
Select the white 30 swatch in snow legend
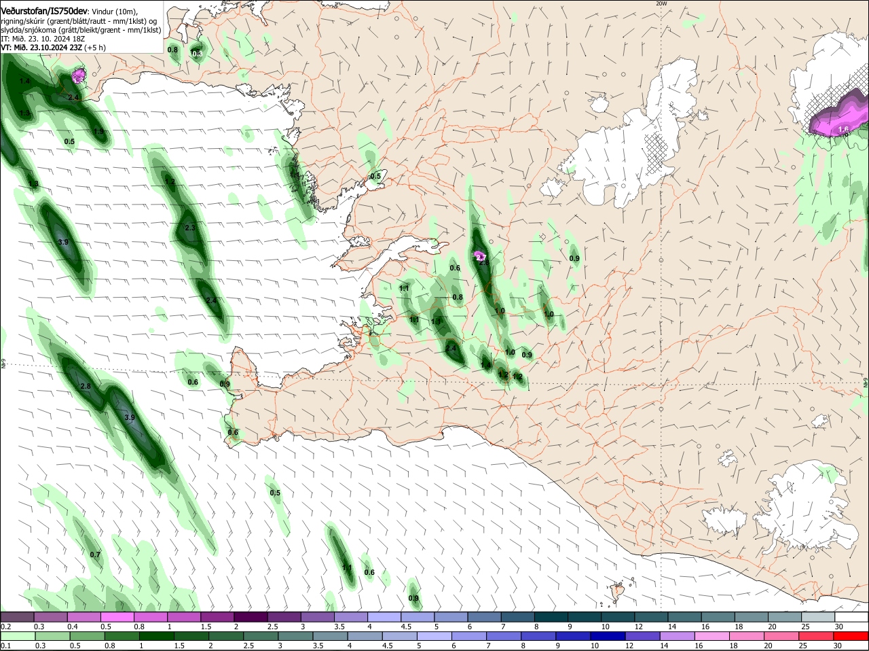coord(852,616)
